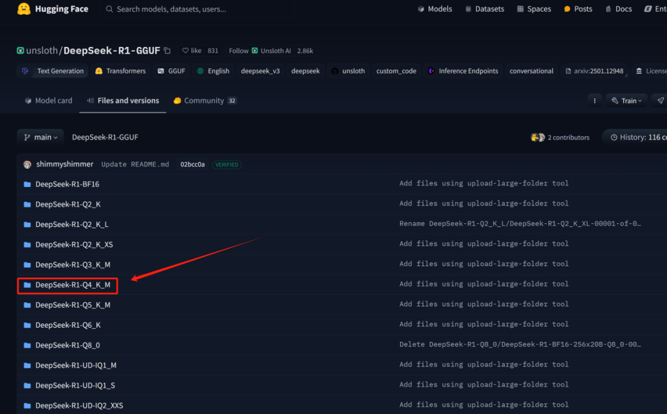Click the folder icon for DeepSeek-R1-UD-IQ1_M
Image resolution: width=667 pixels, height=414 pixels.
[27, 365]
